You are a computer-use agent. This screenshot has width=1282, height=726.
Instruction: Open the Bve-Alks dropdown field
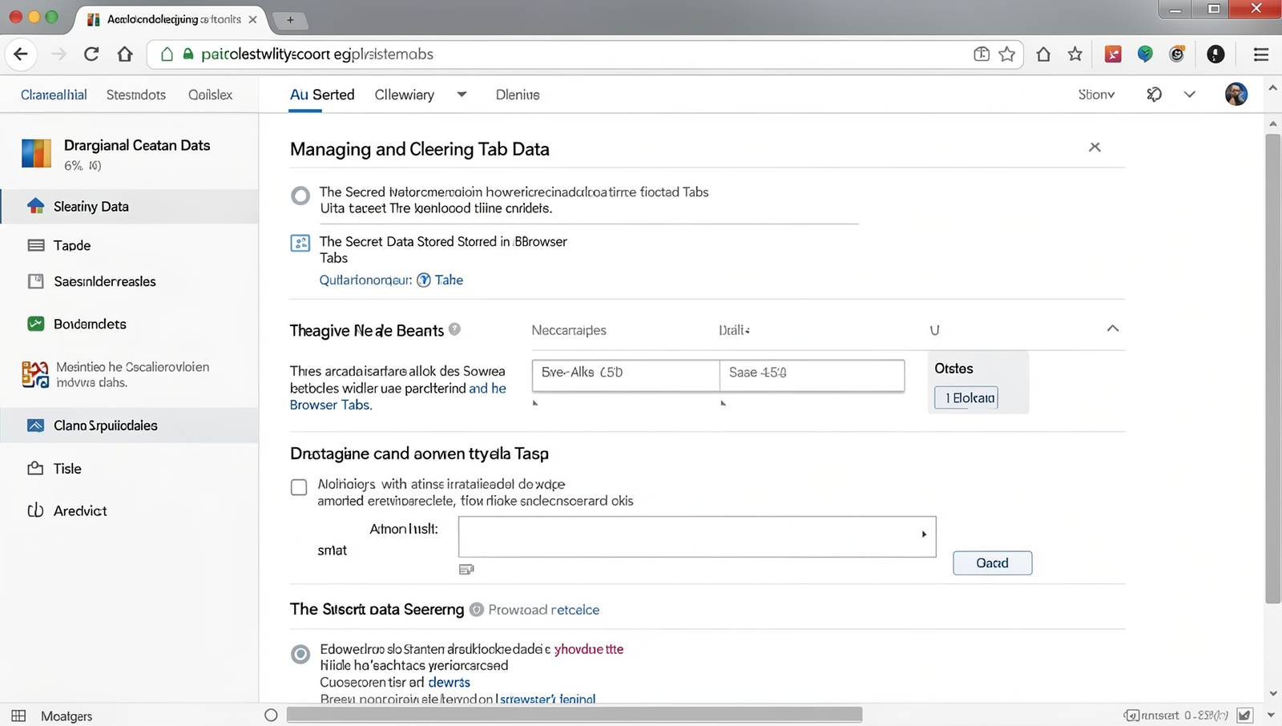click(x=626, y=375)
